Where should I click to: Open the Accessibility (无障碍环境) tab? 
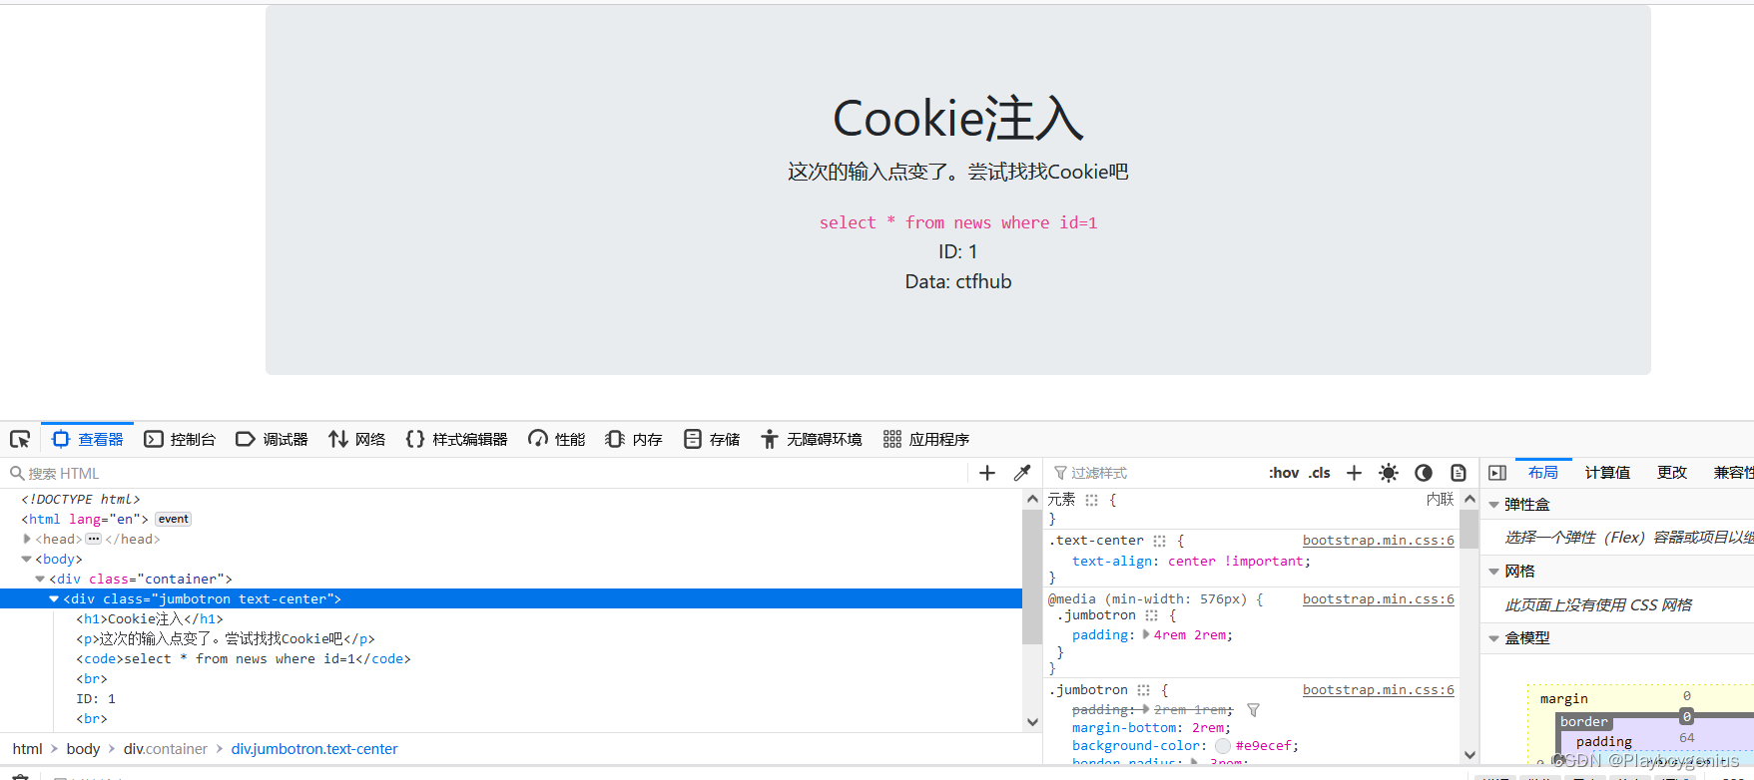coord(812,439)
